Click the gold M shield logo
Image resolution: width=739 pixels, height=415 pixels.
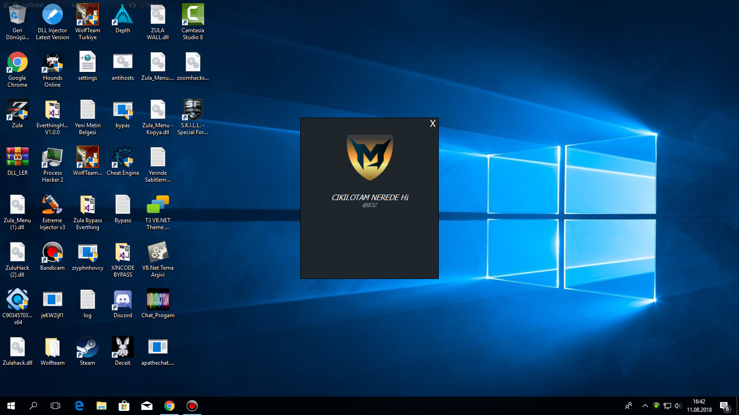pos(370,157)
